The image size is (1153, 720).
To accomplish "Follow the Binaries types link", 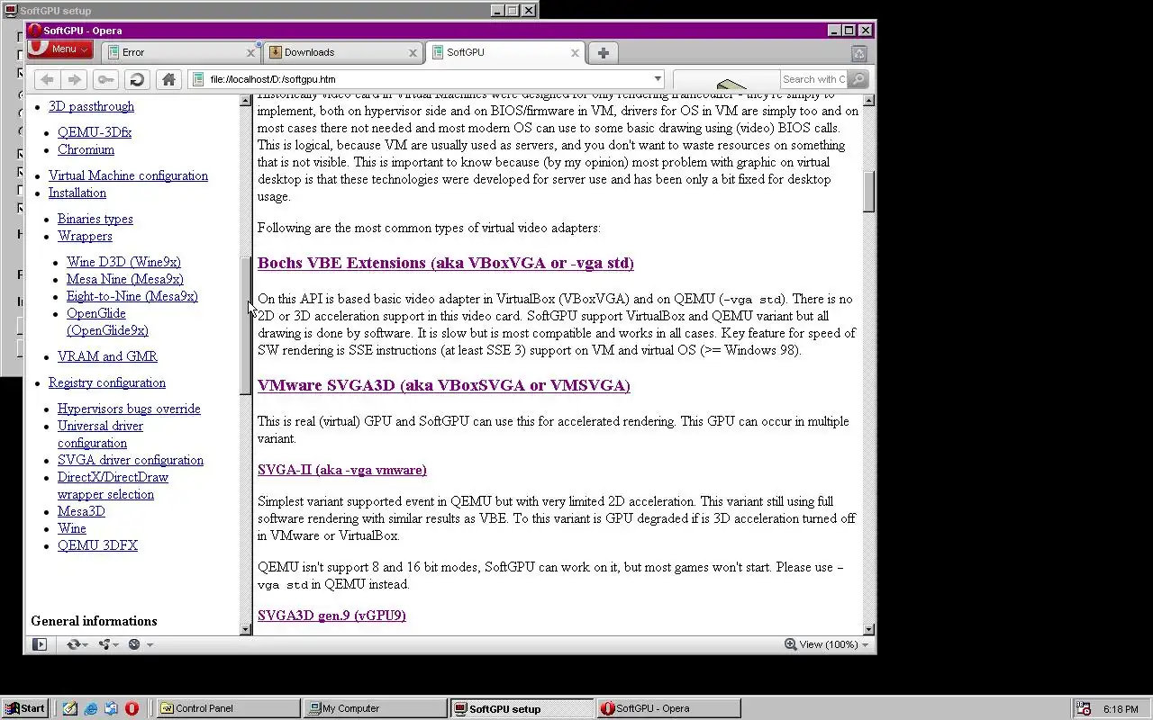I will coord(95,219).
